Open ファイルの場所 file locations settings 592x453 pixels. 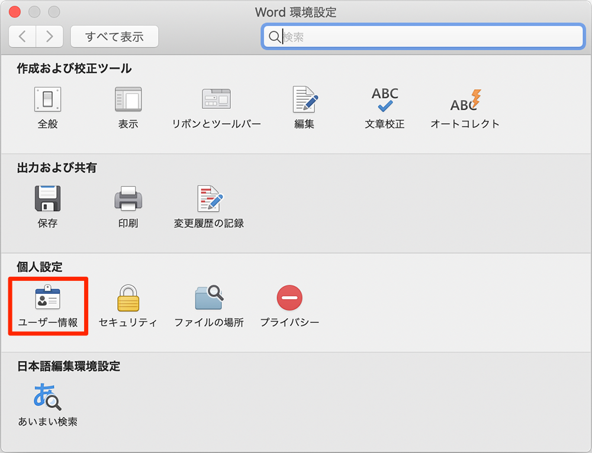click(209, 306)
